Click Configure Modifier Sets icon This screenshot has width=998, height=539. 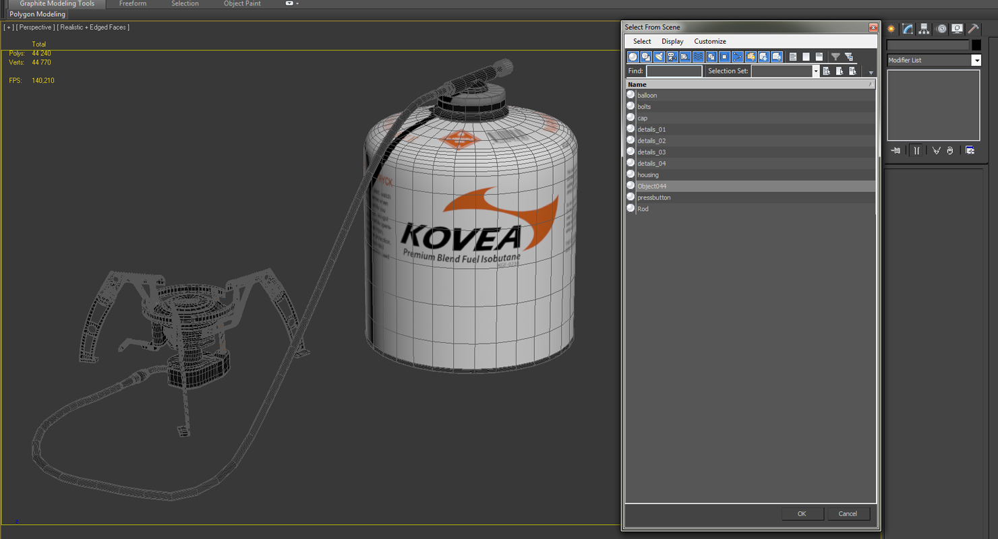point(970,150)
